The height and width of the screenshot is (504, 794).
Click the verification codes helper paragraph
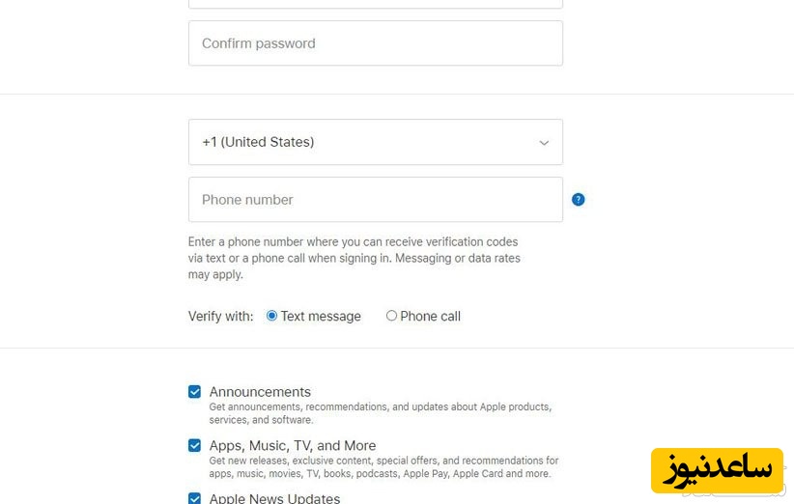(354, 258)
